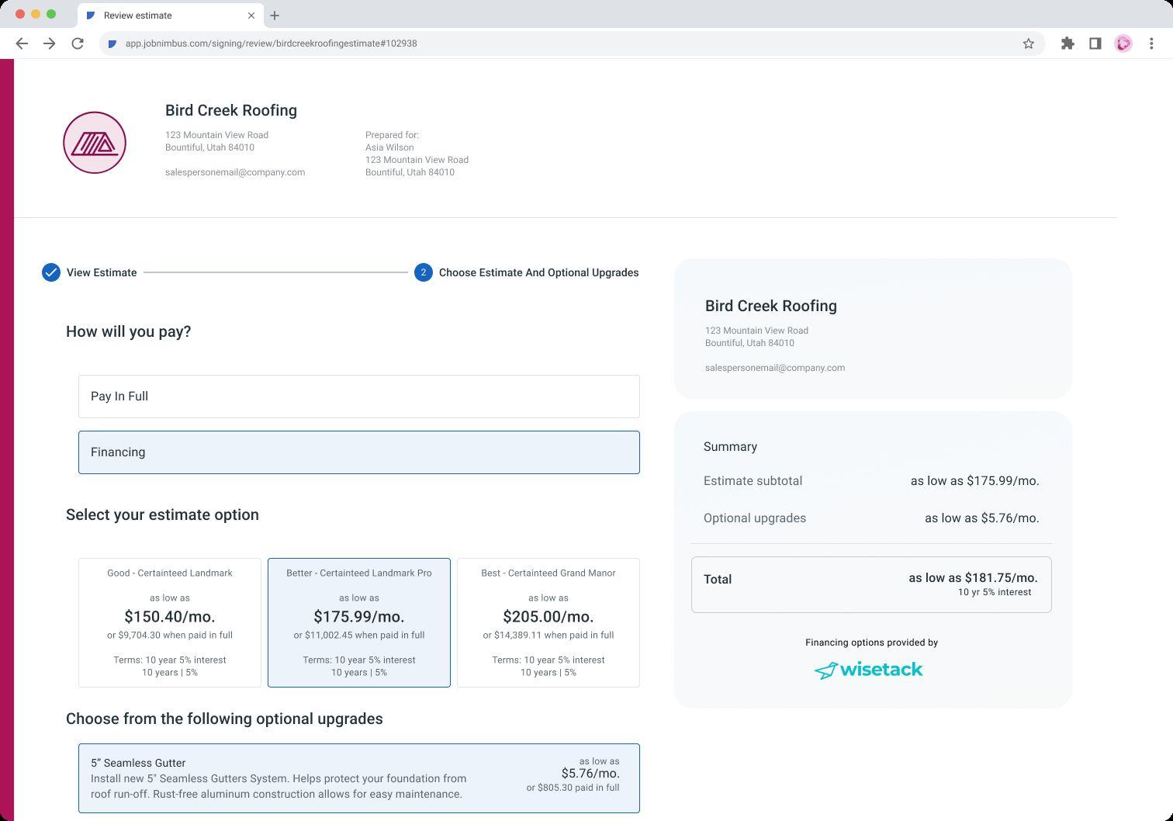1173x821 pixels.
Task: Click the Bird Creek Roofing logo
Action: [x=95, y=143]
